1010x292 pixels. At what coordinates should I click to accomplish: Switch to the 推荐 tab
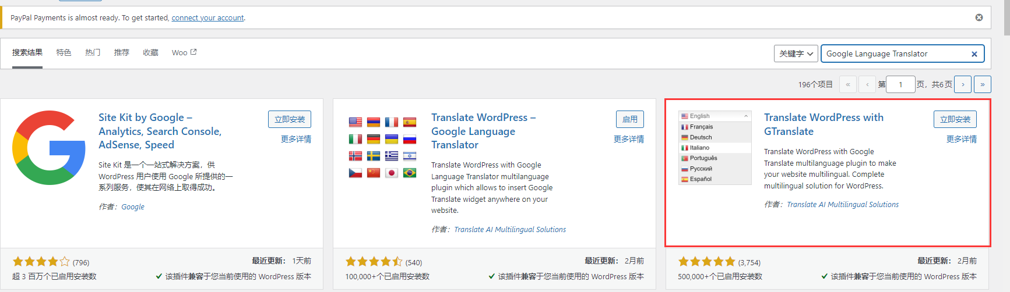pos(122,52)
